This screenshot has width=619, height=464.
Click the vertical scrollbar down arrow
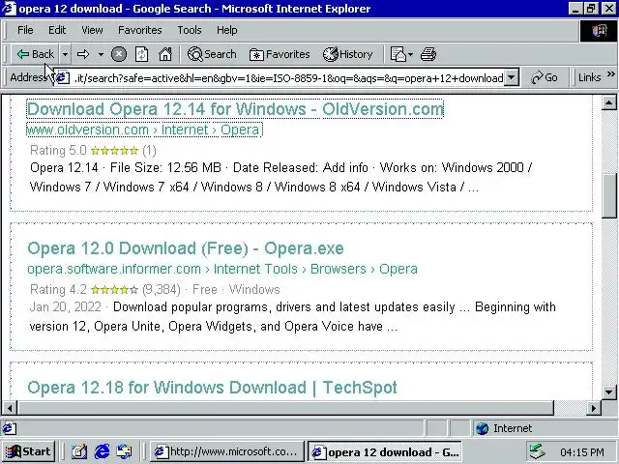click(608, 392)
